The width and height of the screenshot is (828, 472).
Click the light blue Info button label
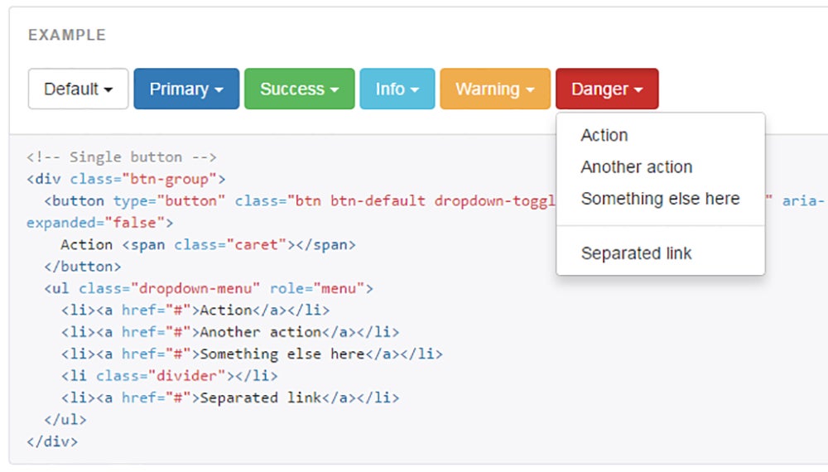tap(389, 89)
